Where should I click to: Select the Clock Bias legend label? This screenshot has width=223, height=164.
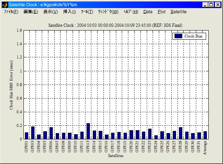coord(194,36)
